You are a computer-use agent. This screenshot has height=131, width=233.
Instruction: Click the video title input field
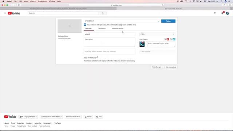[110, 34]
